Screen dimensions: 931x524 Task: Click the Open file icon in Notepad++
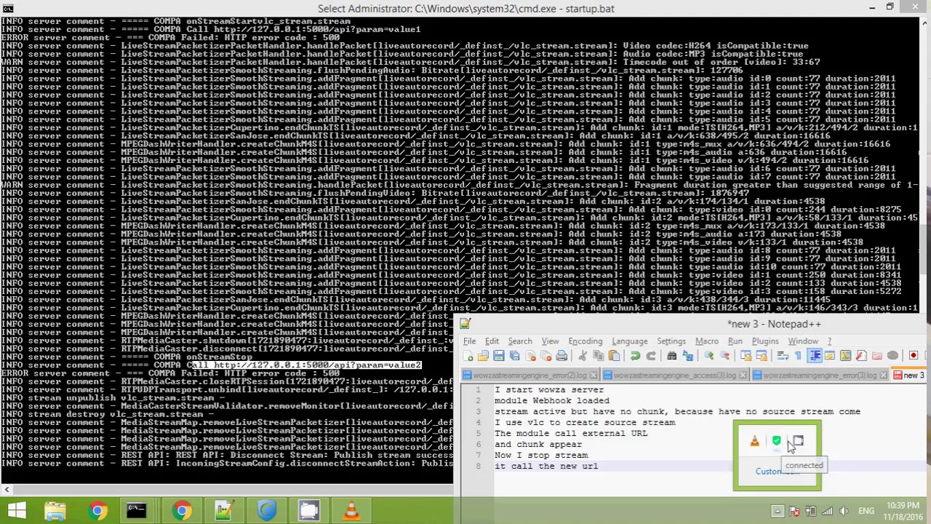483,356
